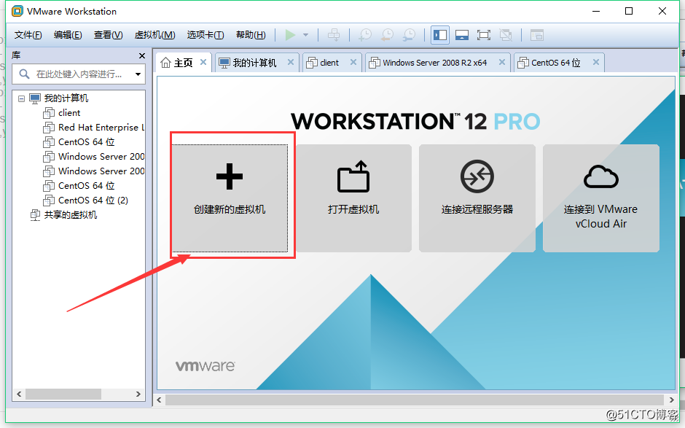Screen dimensions: 685x428
Task: Open the library search dropdown arrow
Action: [138, 74]
